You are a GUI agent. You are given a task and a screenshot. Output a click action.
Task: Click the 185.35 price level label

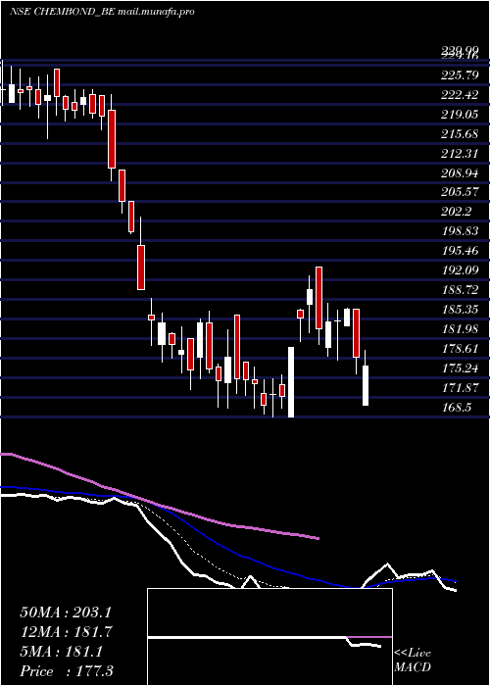460,310
